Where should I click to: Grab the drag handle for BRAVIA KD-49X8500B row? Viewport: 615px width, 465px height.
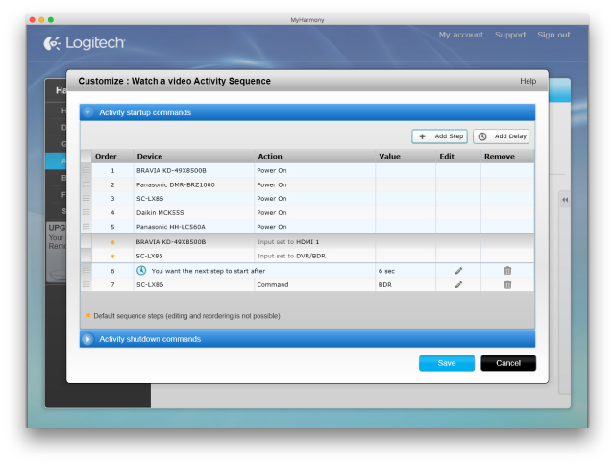[x=86, y=171]
